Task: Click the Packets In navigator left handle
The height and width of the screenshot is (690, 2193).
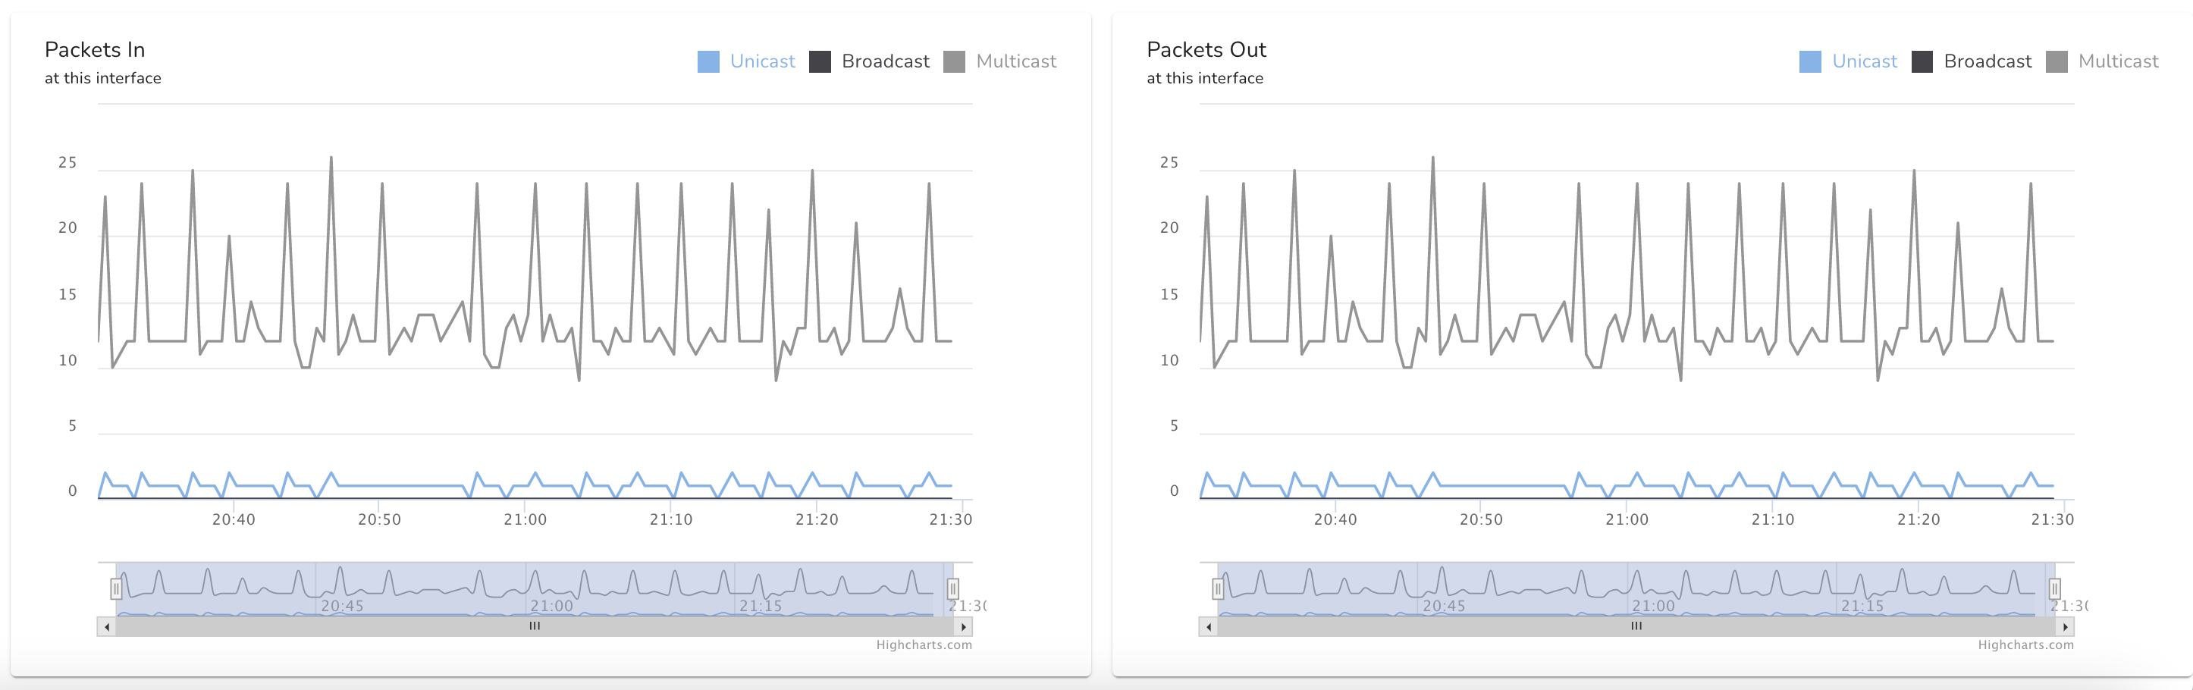Action: tap(117, 588)
